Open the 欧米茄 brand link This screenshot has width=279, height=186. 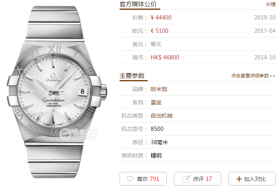pos(159,89)
